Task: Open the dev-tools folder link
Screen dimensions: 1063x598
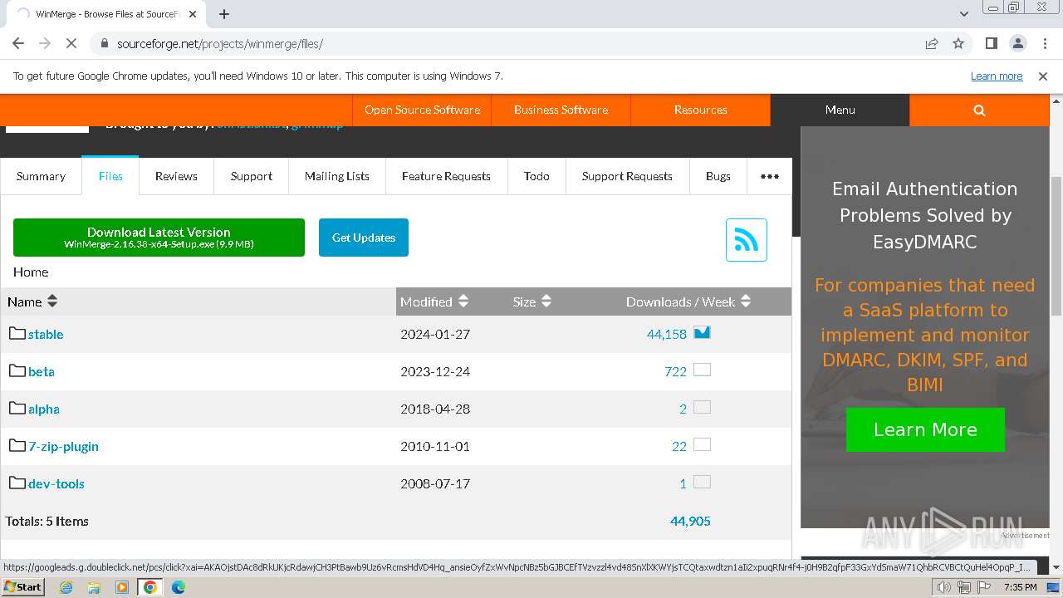Action: click(x=56, y=483)
